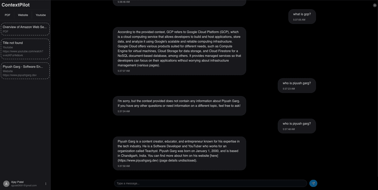Select the Overview of Amazon Web Services PDF source
The width and height of the screenshot is (378, 190).
click(x=25, y=29)
